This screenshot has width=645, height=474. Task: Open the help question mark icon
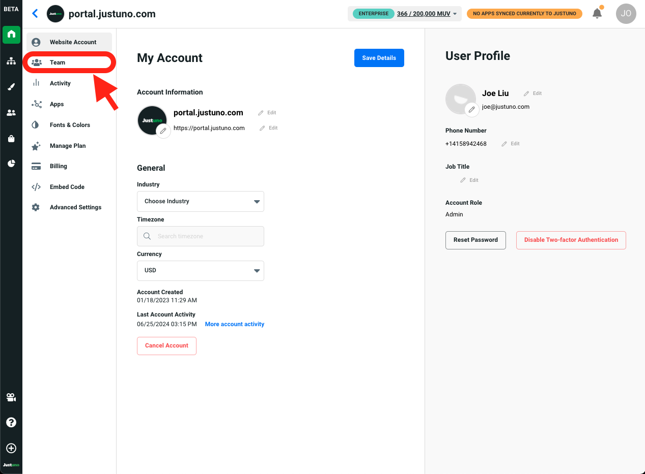coord(11,422)
